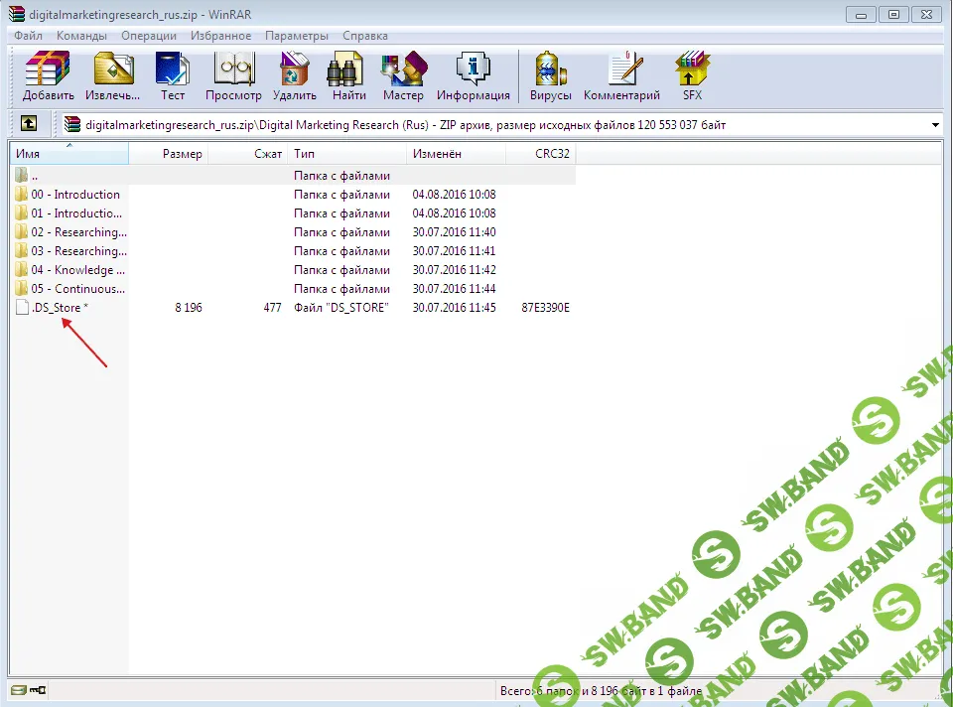Viewport: 953px width, 707px height.
Task: Open the Параметры menu
Action: pyautogui.click(x=296, y=36)
